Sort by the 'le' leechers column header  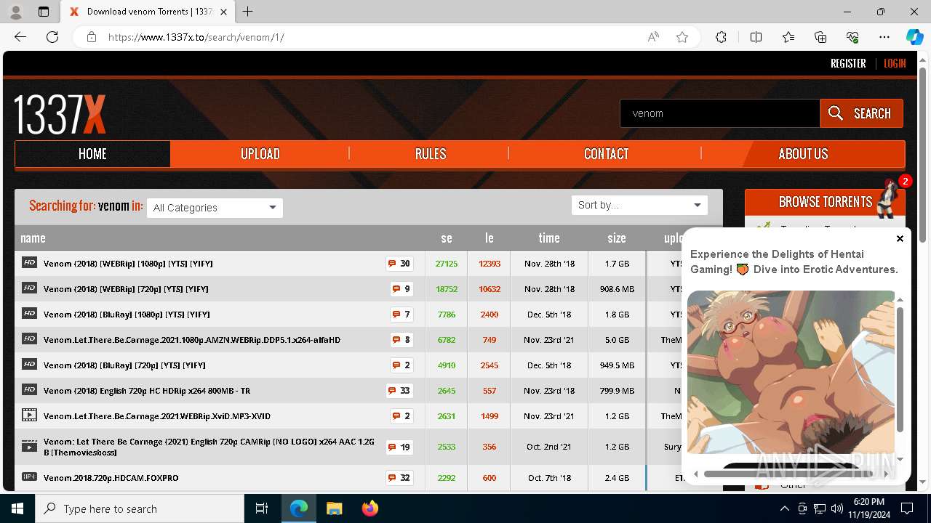pos(490,238)
